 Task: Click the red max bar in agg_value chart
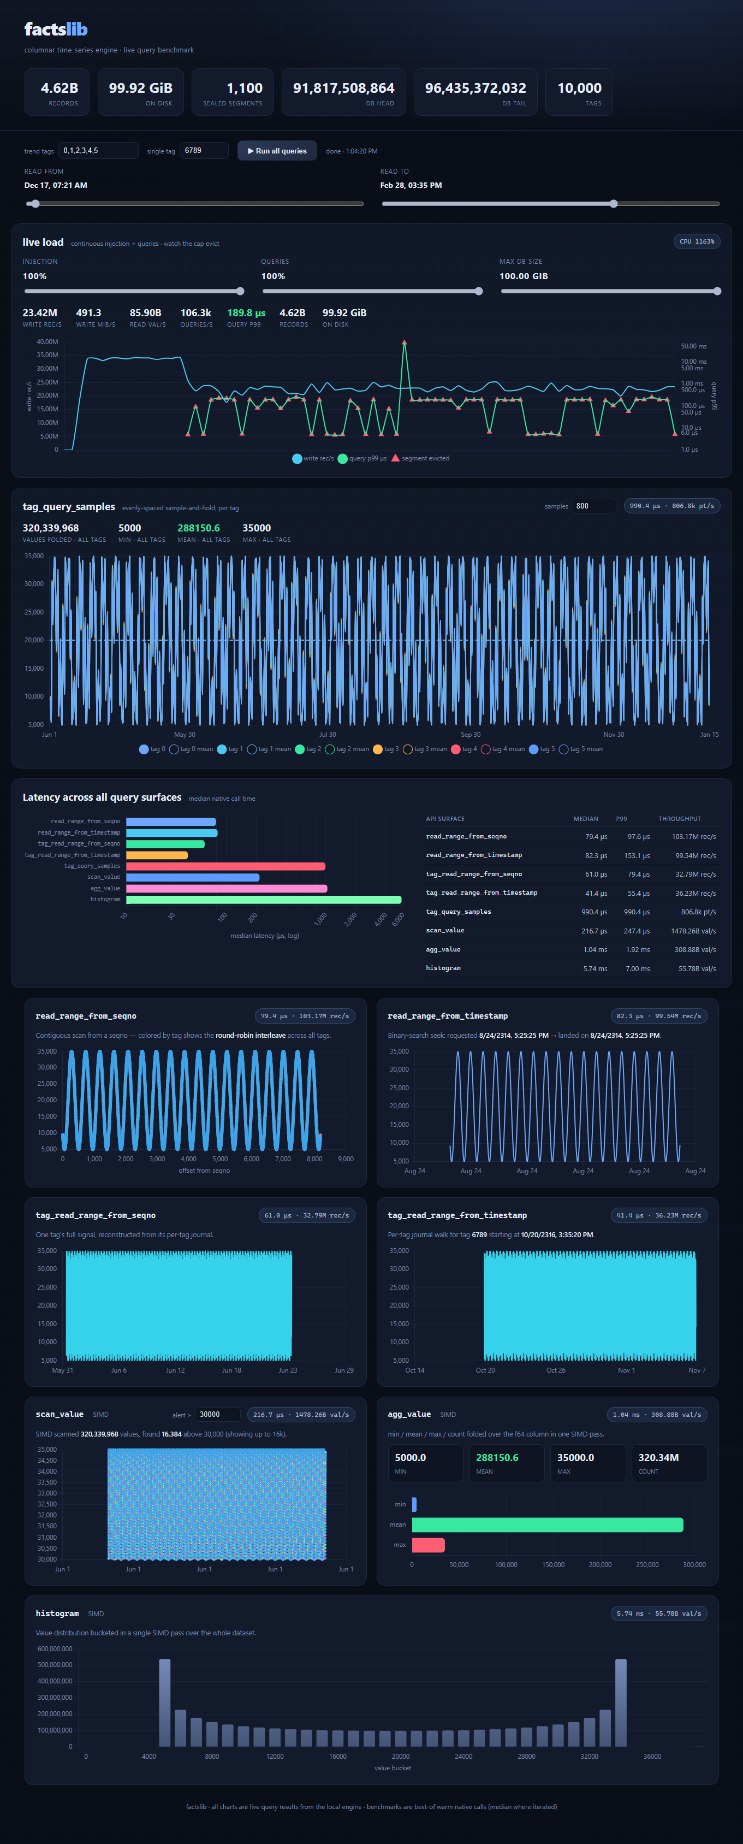click(x=428, y=1545)
